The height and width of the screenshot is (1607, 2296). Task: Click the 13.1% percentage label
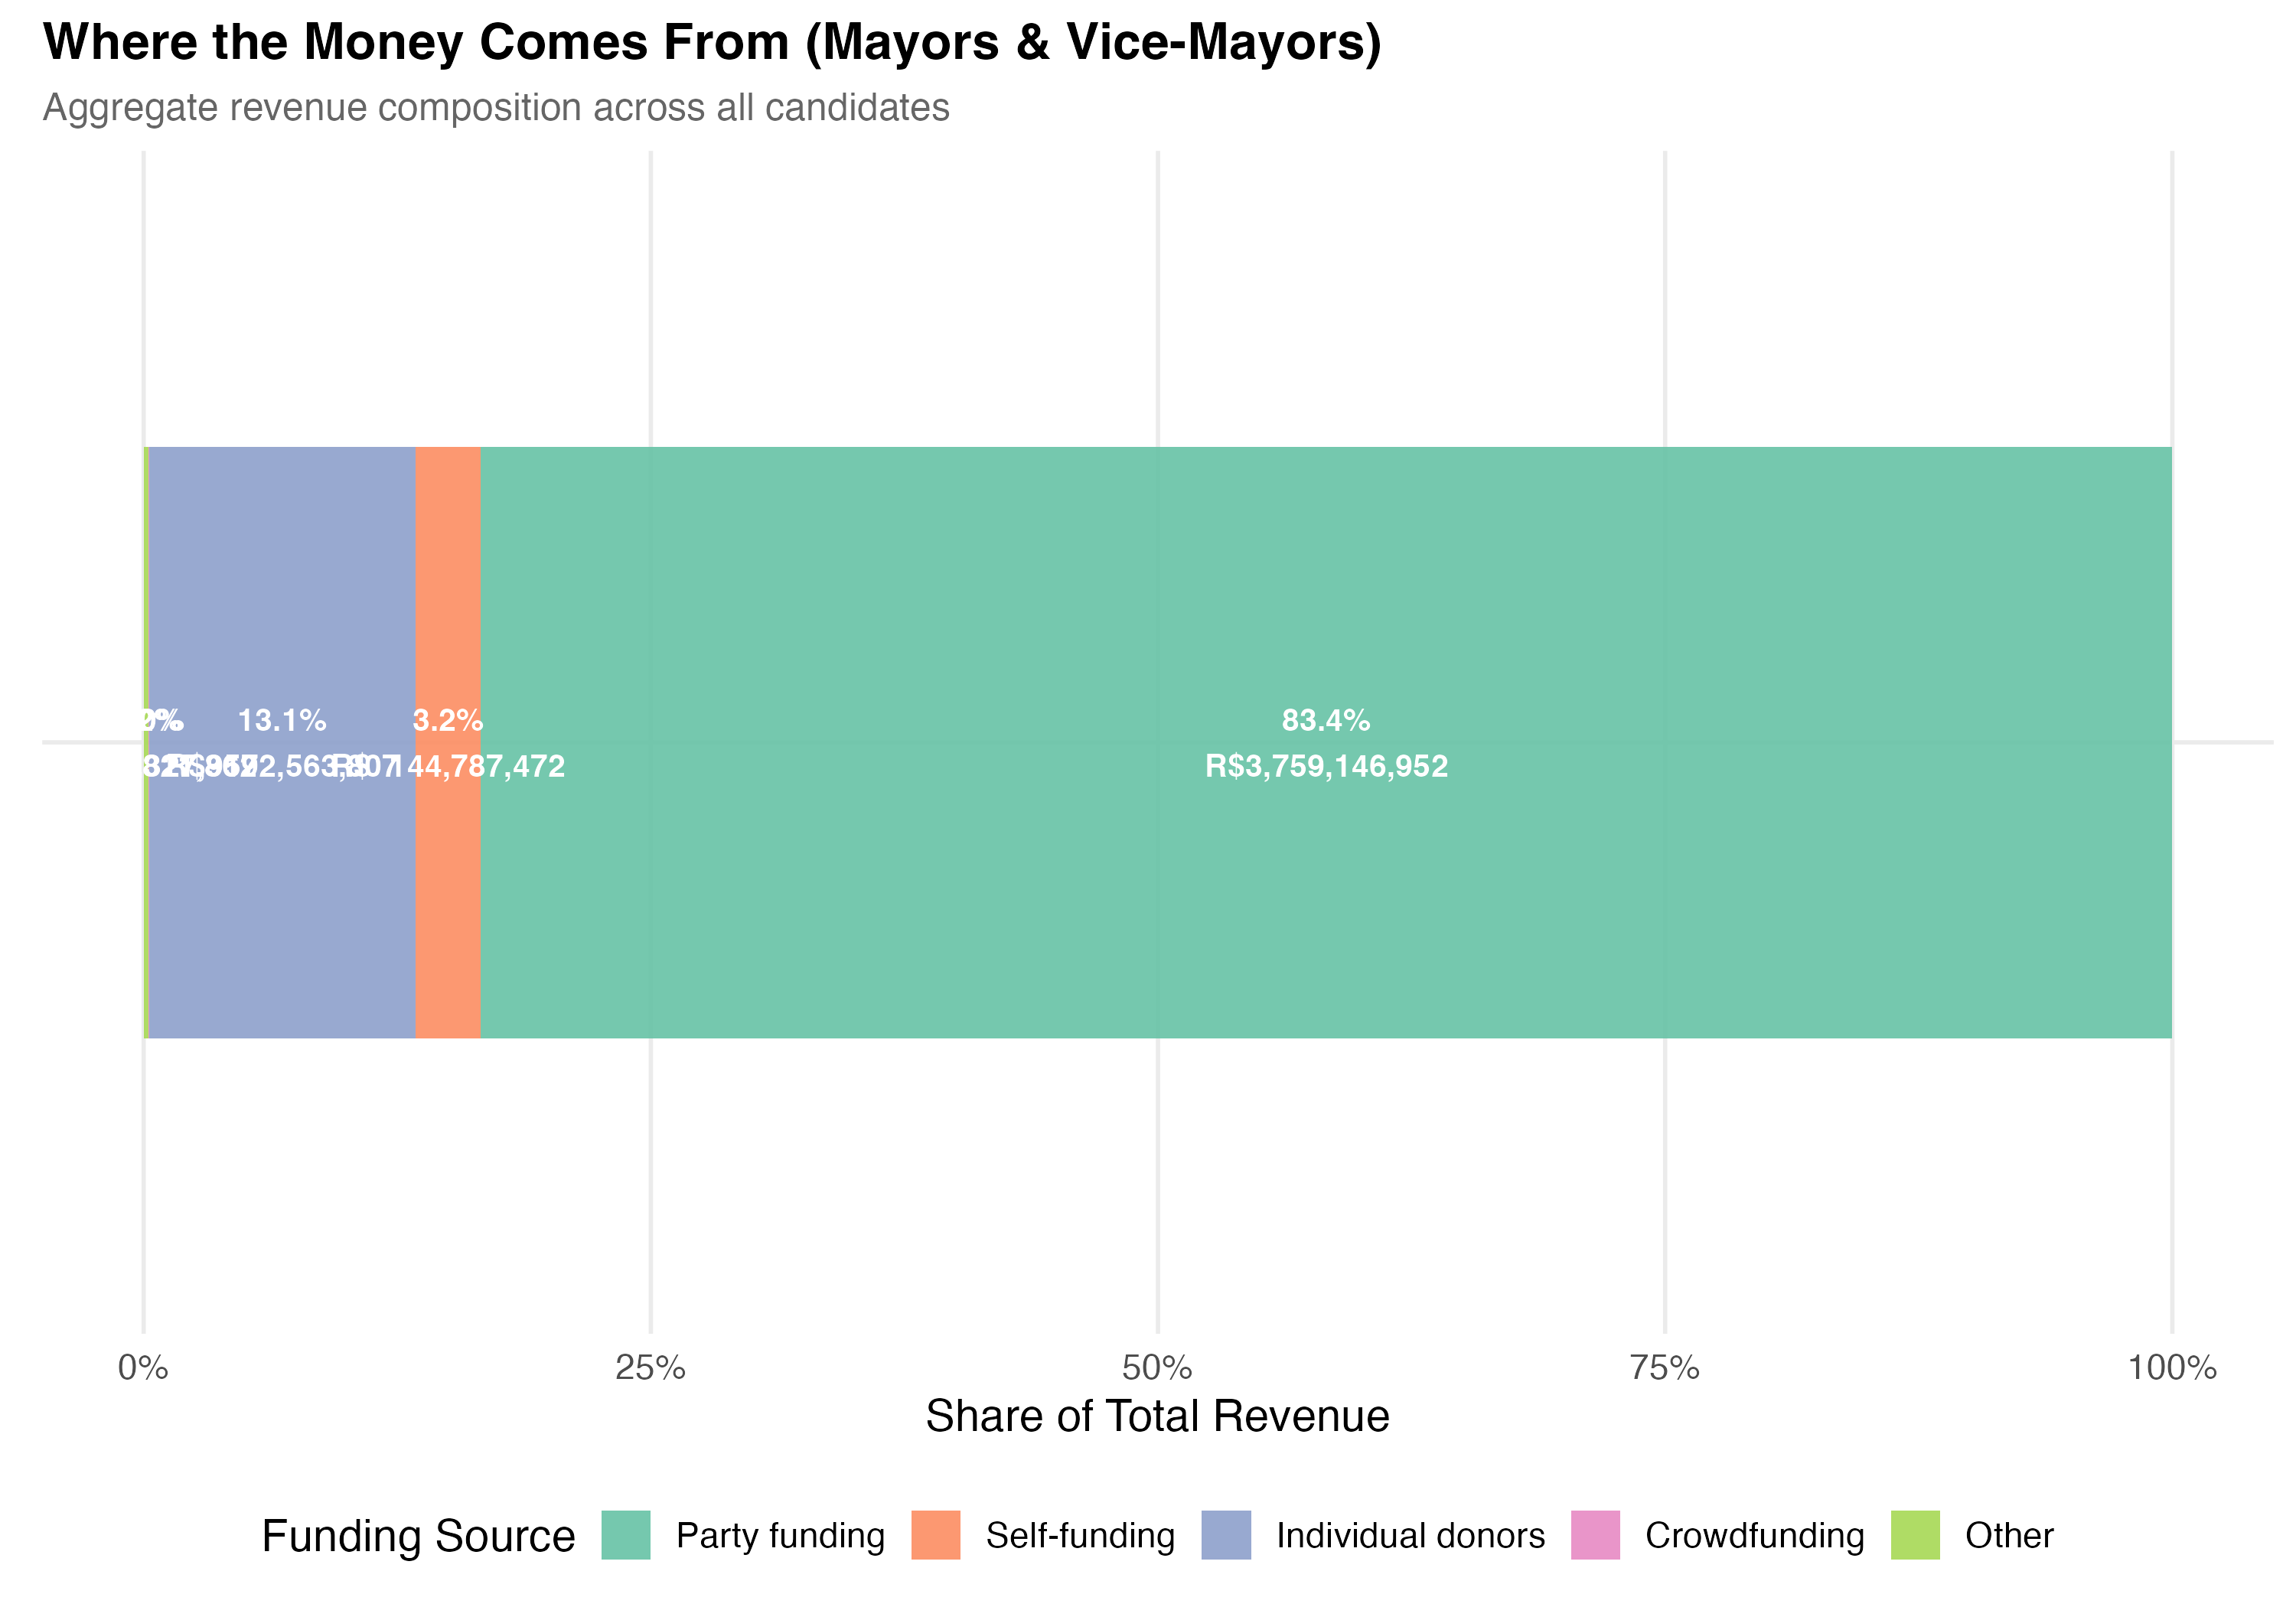pos(282,720)
